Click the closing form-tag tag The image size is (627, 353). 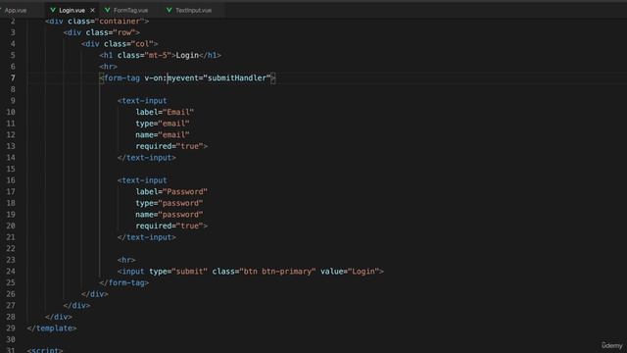124,282
